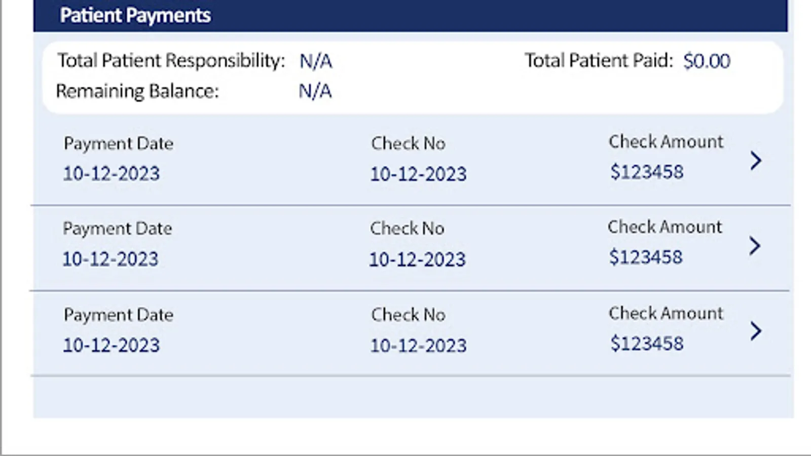Select the Total Patient Paid $0.00 value
Image resolution: width=811 pixels, height=456 pixels.
pyautogui.click(x=707, y=61)
